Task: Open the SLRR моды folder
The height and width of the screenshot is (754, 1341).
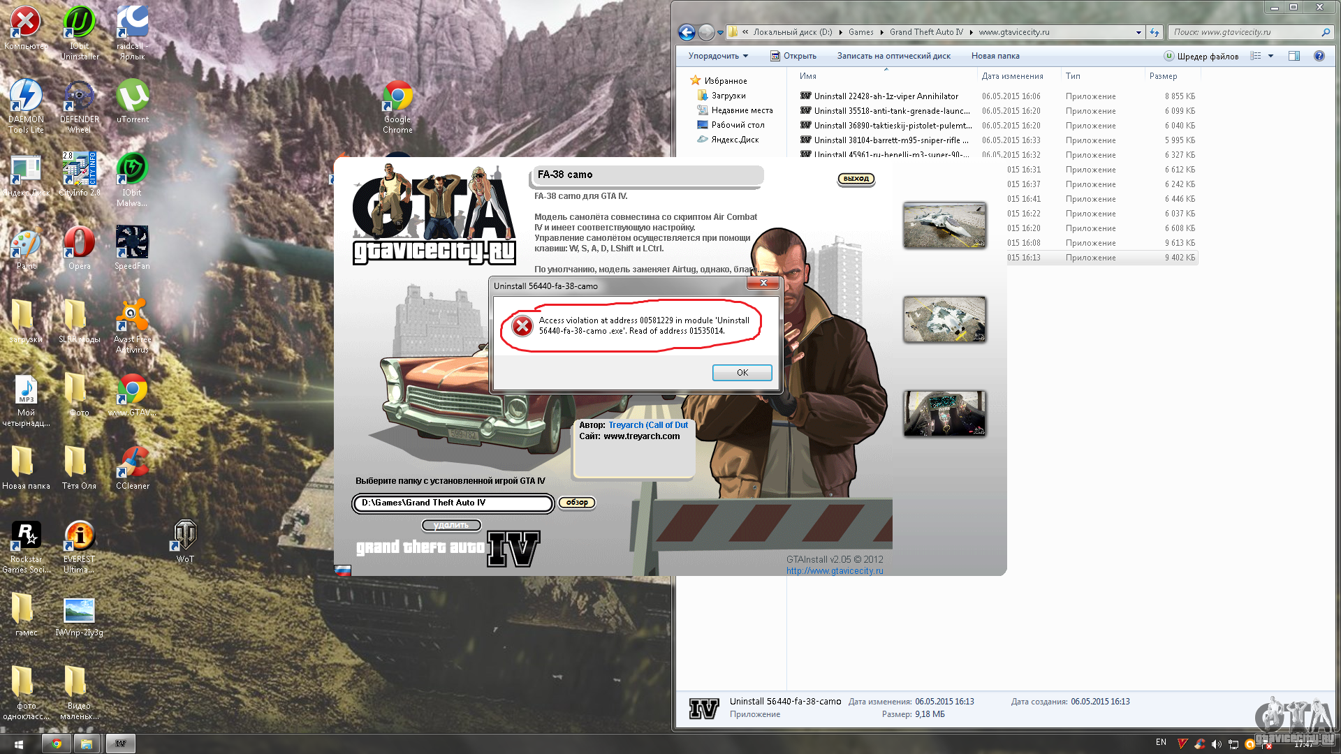Action: pyautogui.click(x=79, y=321)
